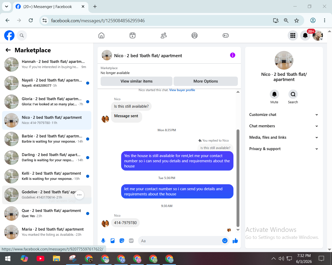Open the Que conversation
The height and width of the screenshot is (265, 332).
point(47,214)
